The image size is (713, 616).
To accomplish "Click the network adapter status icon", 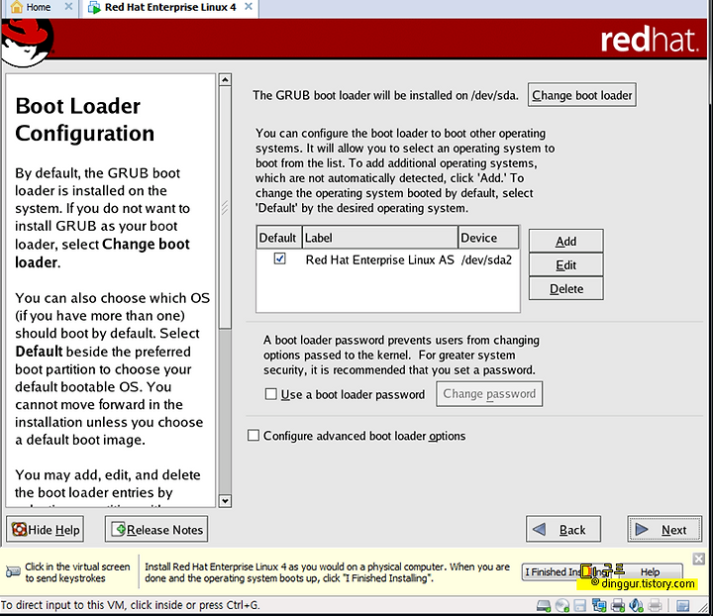I will click(x=599, y=605).
